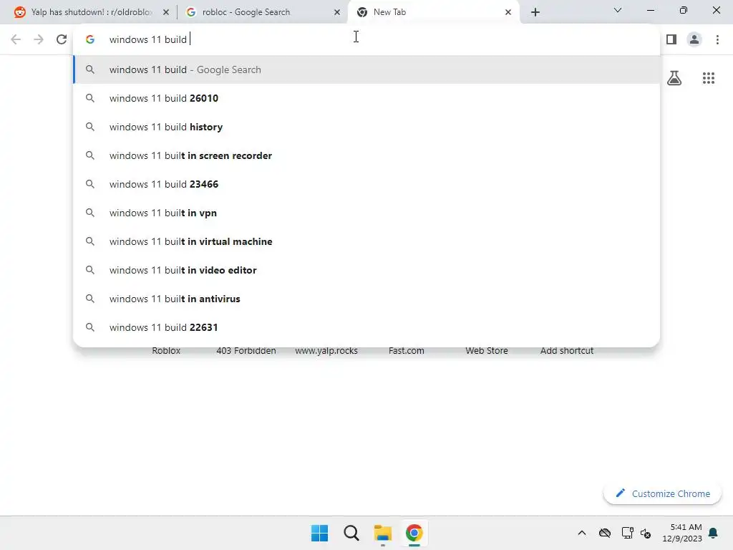Open Google apps grid

(709, 78)
